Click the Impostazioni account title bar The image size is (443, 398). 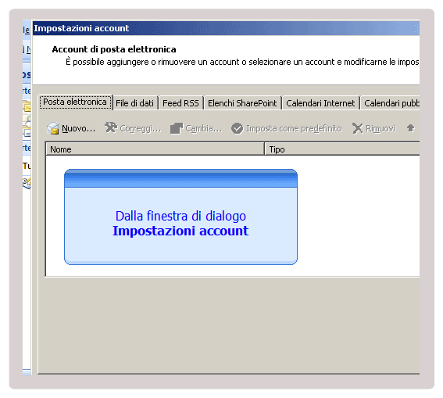coord(226,28)
